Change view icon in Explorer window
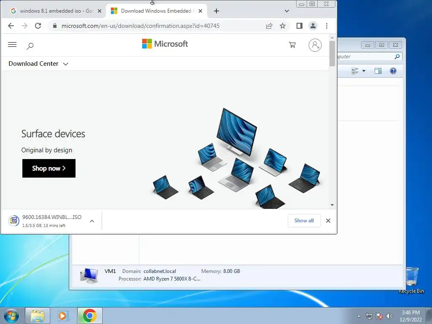This screenshot has width=432, height=324. [x=355, y=71]
